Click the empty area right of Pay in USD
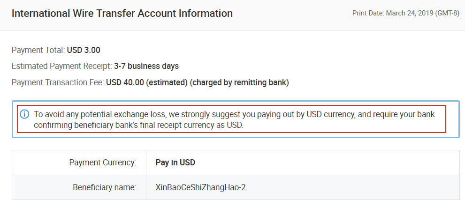The width and height of the screenshot is (465, 200). pyautogui.click(x=328, y=163)
